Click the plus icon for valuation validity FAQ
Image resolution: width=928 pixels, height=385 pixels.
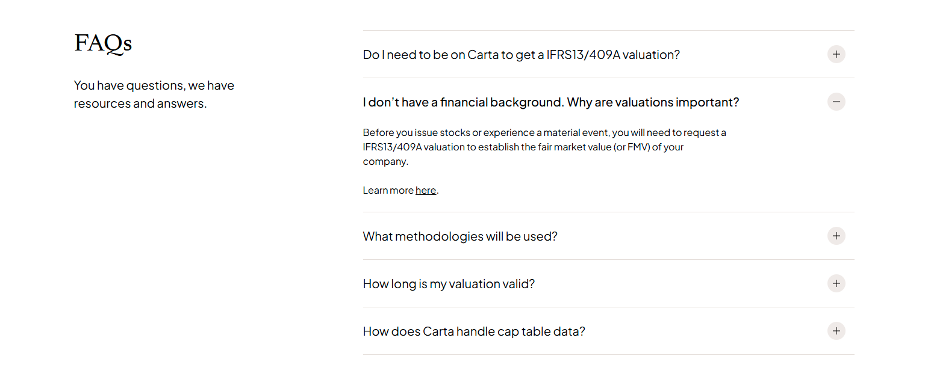[836, 283]
